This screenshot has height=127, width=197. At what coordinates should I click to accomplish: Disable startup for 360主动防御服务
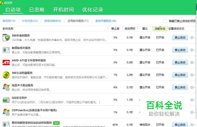click(180, 75)
